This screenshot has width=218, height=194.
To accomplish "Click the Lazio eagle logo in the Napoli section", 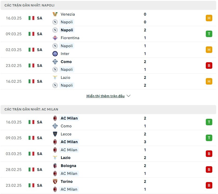I will 55,78.
